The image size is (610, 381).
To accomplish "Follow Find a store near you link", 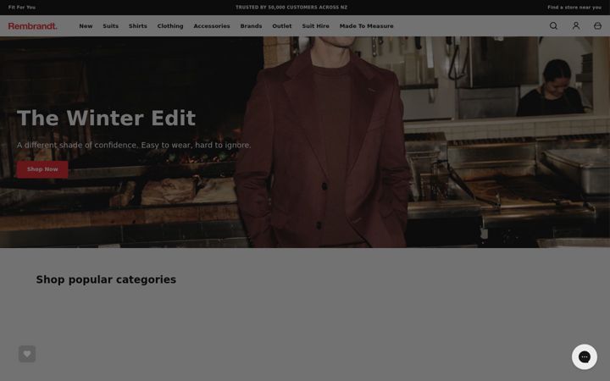I will point(574,8).
